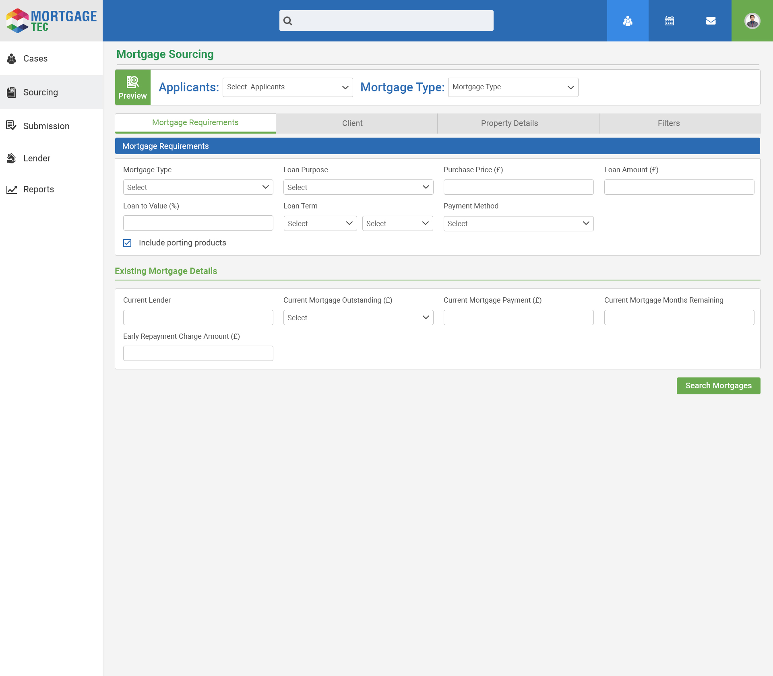Switch to the Filters tab
The image size is (773, 676).
[668, 124]
